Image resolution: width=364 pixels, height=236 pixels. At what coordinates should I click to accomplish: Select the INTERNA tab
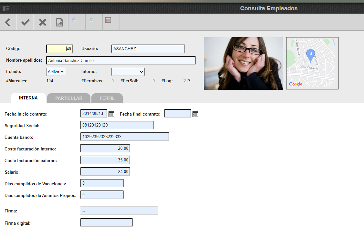pyautogui.click(x=28, y=98)
